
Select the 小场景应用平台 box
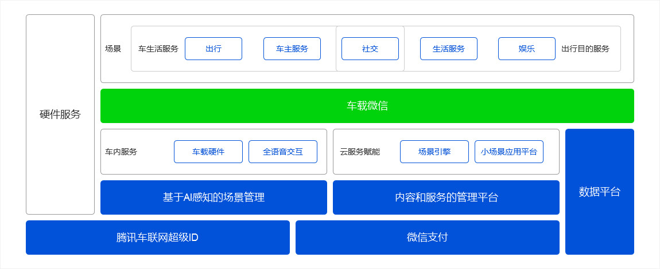point(509,152)
